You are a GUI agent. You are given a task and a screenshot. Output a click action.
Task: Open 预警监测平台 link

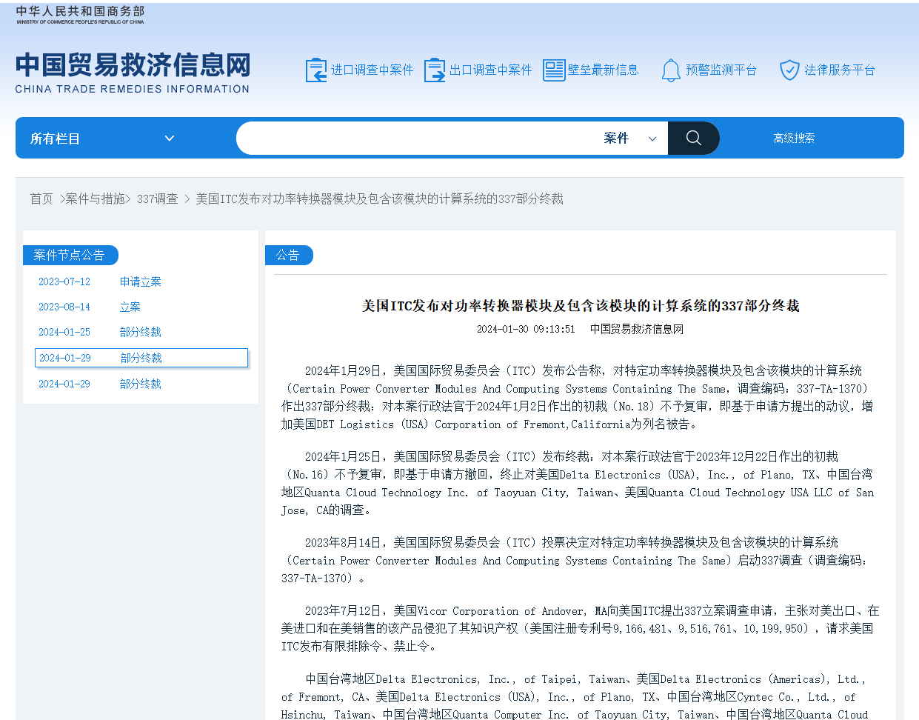point(721,70)
